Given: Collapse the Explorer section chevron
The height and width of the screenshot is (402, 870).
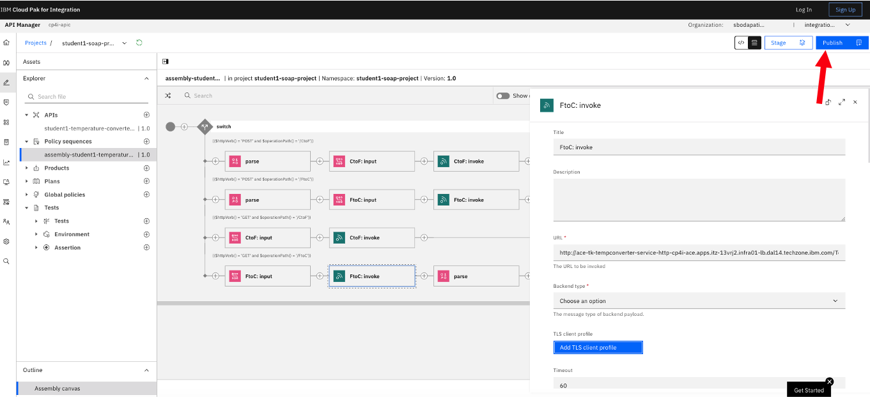Looking at the screenshot, I should [x=146, y=78].
